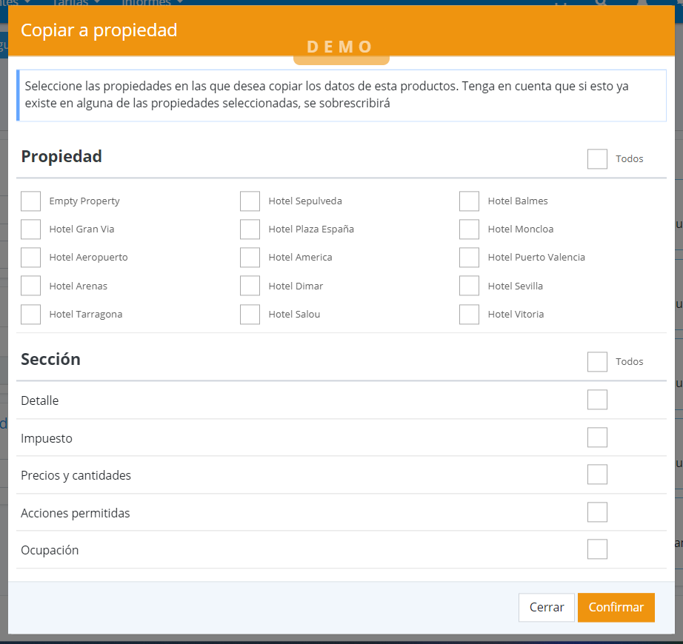Select Hotel Moncloa property checkbox
Image resolution: width=683 pixels, height=644 pixels.
[x=470, y=229]
